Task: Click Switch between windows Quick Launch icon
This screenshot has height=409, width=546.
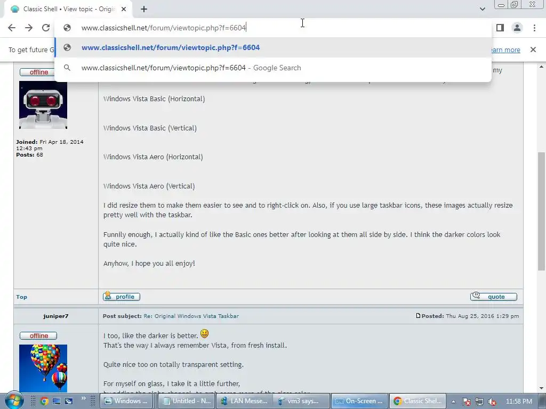Action: click(69, 402)
